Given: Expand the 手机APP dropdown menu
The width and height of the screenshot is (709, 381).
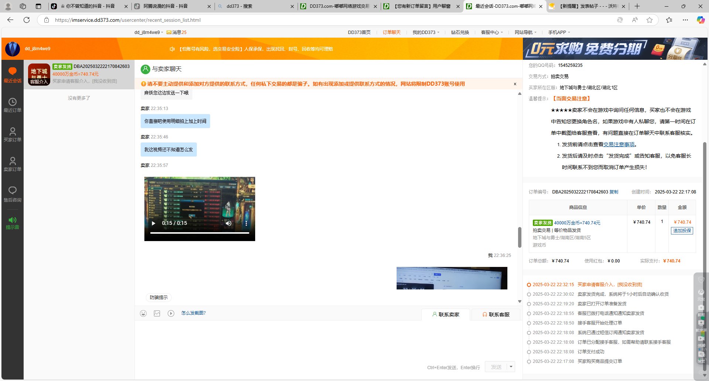Looking at the screenshot, I should coord(559,32).
